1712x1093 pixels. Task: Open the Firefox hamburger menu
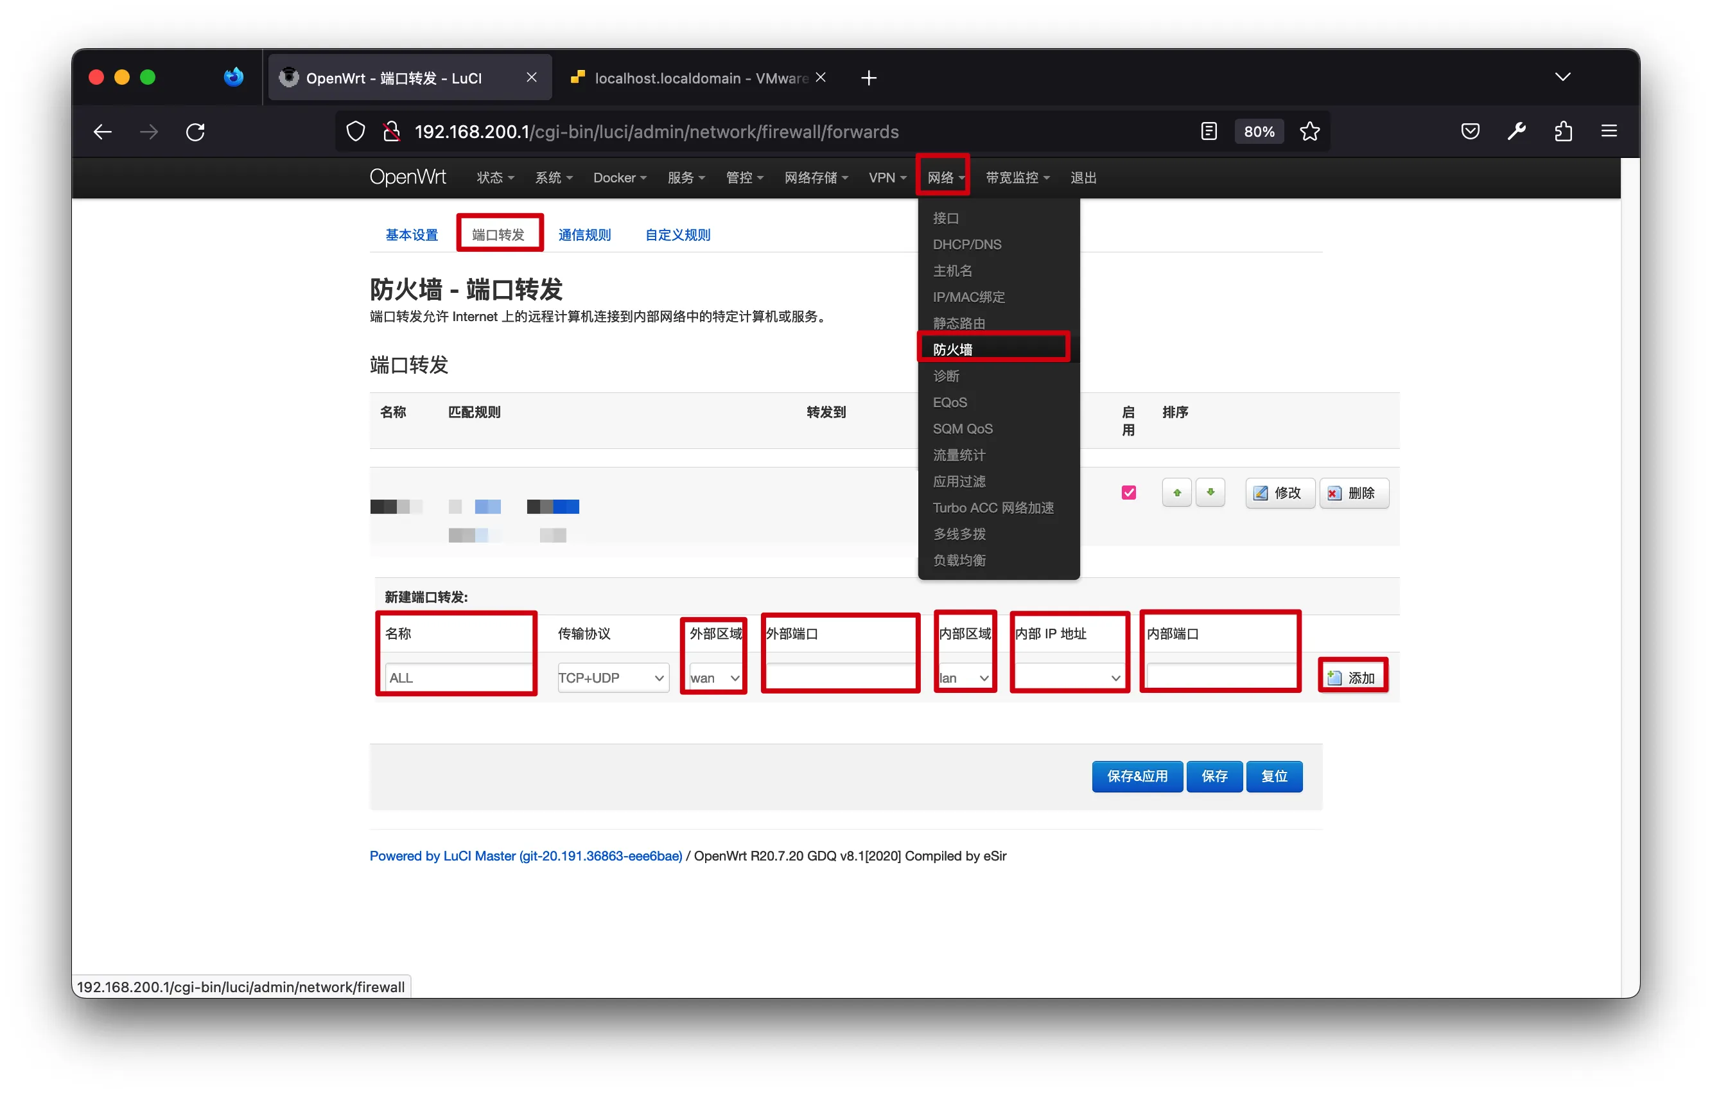click(x=1609, y=132)
